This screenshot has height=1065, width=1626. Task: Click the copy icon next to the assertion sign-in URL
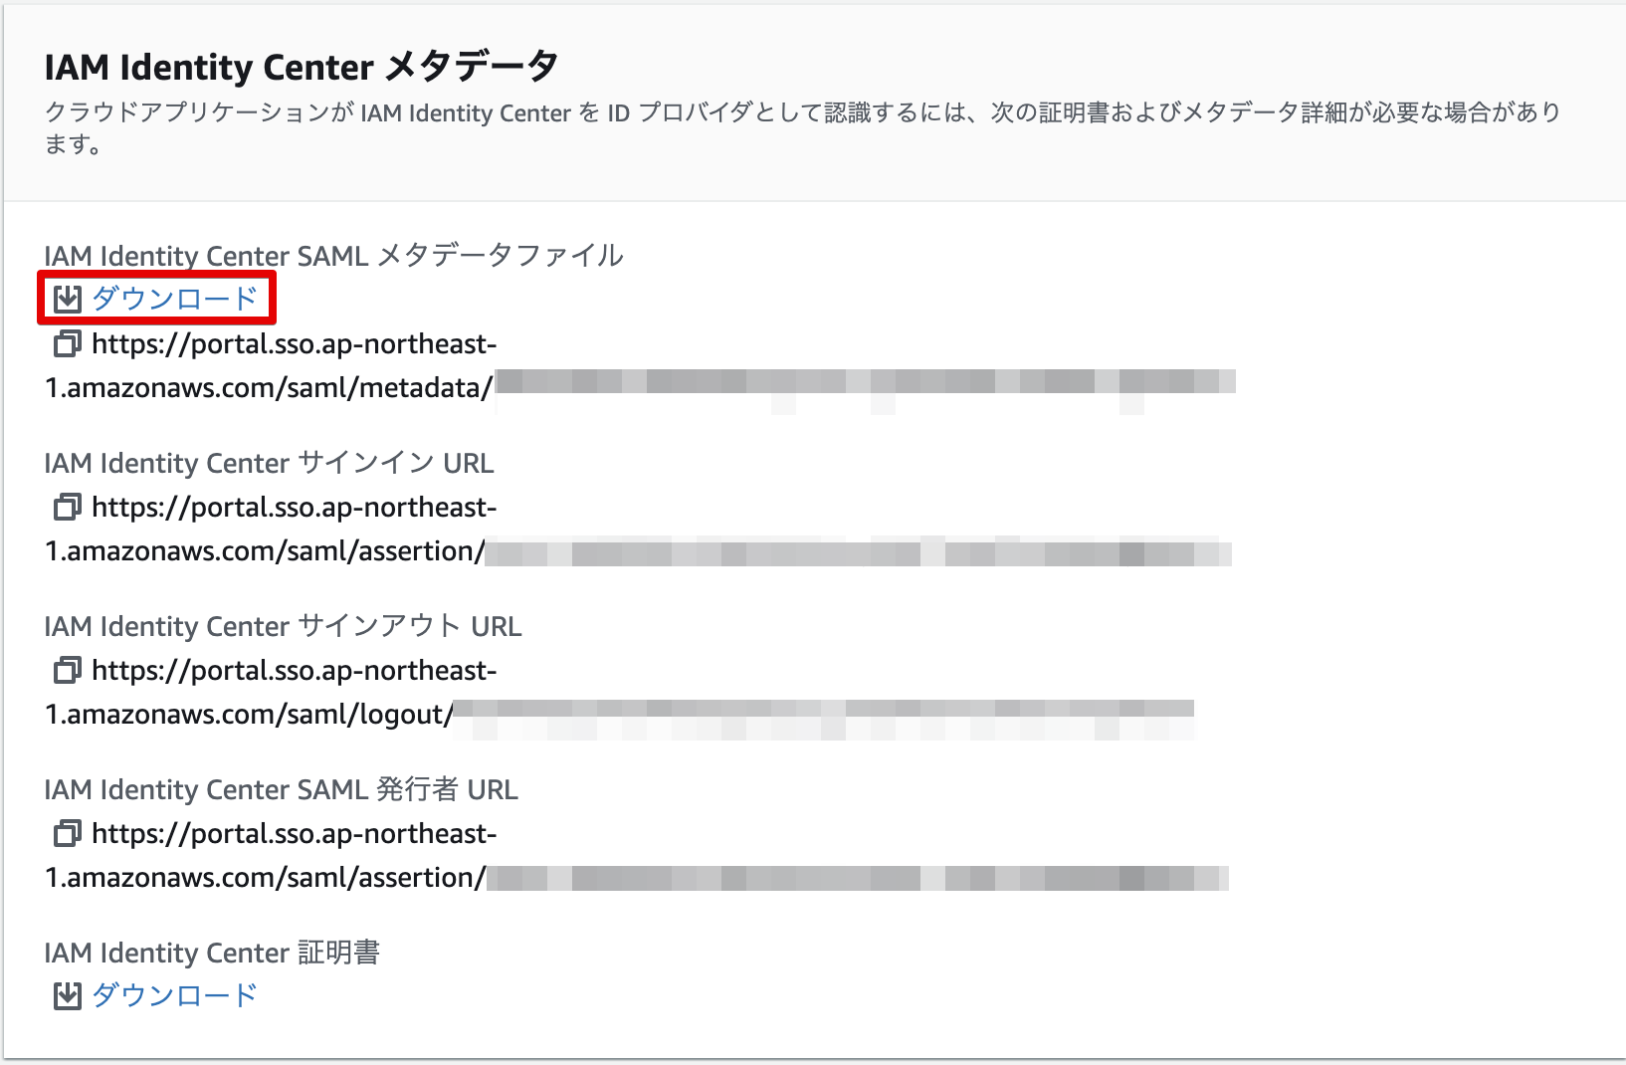pyautogui.click(x=67, y=507)
